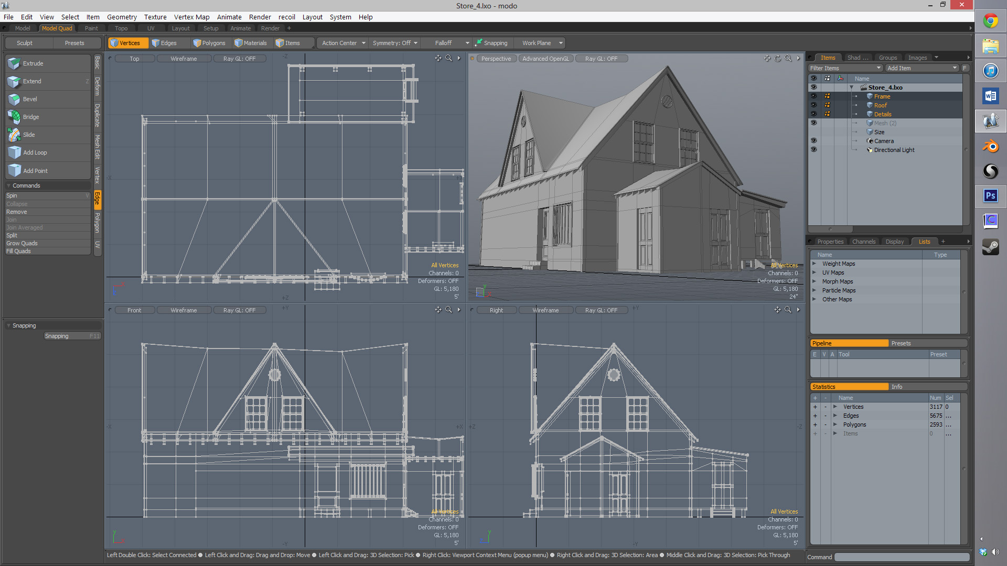Activate the Add Loop tool
Image resolution: width=1007 pixels, height=566 pixels.
click(35, 153)
